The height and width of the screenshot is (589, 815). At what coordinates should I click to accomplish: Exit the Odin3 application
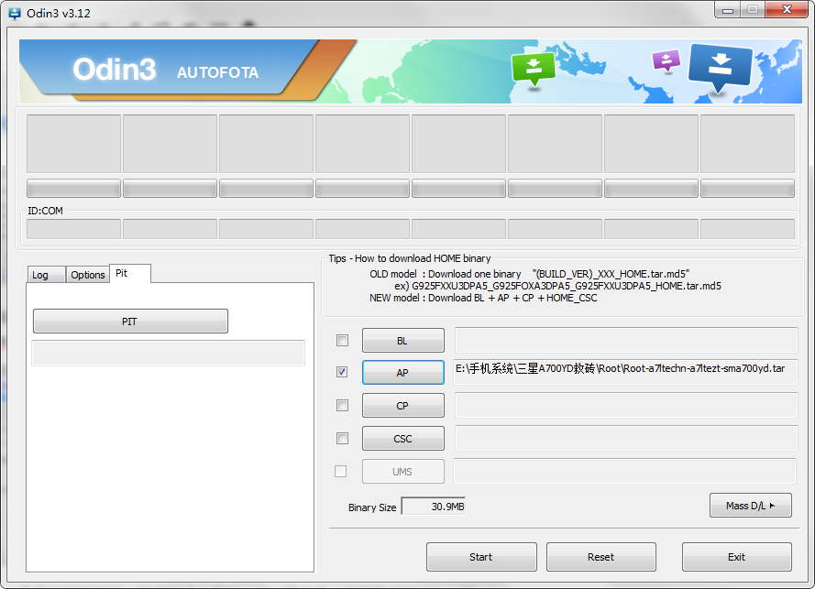tap(736, 557)
